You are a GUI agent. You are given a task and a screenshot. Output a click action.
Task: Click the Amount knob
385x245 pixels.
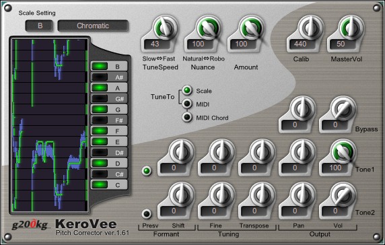[251, 28]
